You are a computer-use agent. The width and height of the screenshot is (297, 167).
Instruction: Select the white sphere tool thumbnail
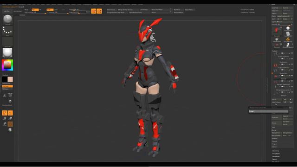(288, 28)
